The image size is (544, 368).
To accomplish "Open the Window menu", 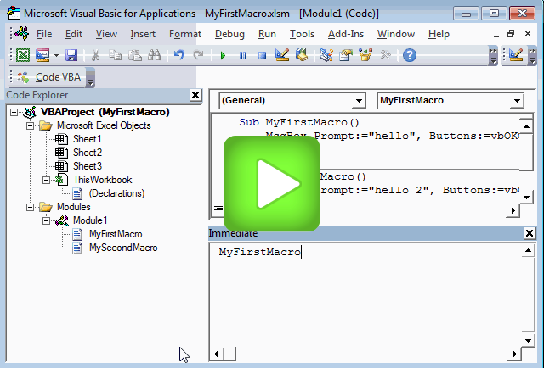I will click(396, 34).
